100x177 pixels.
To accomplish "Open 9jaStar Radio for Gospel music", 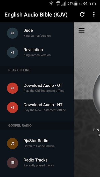I will click(37, 143).
